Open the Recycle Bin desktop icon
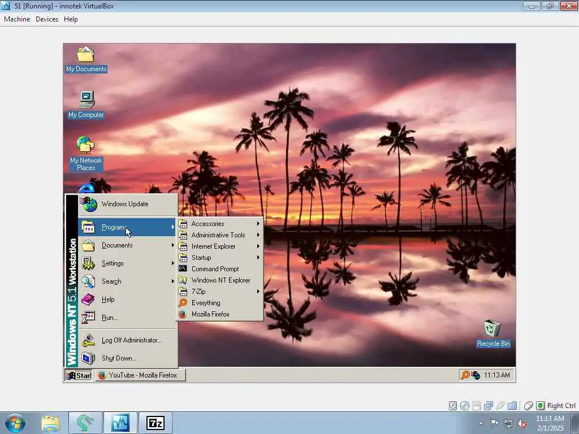The height and width of the screenshot is (434, 579). [493, 333]
